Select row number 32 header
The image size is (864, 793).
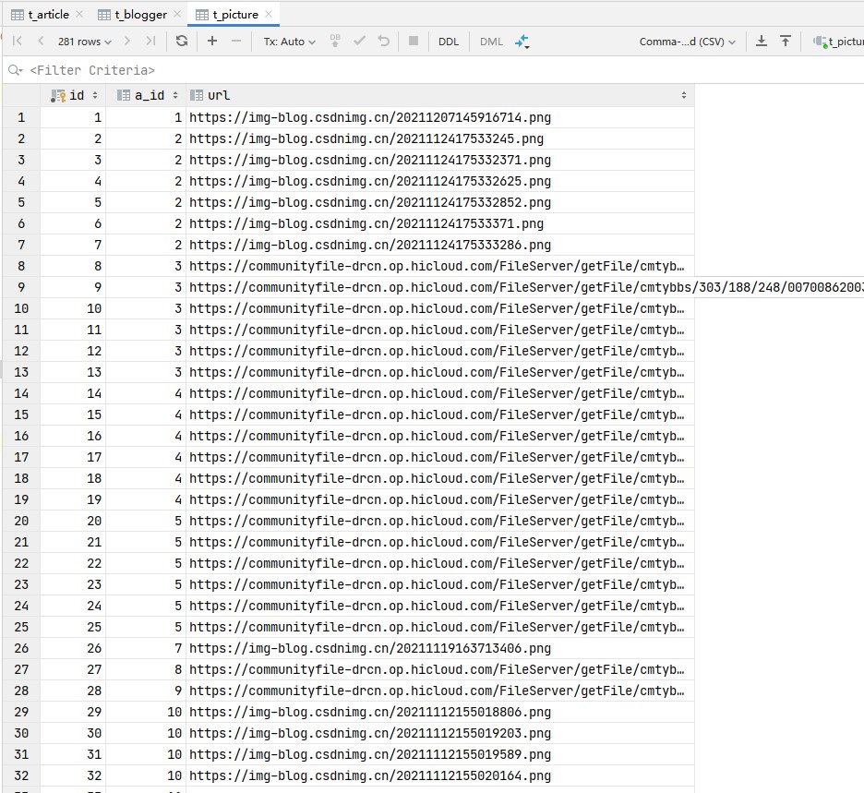(21, 775)
